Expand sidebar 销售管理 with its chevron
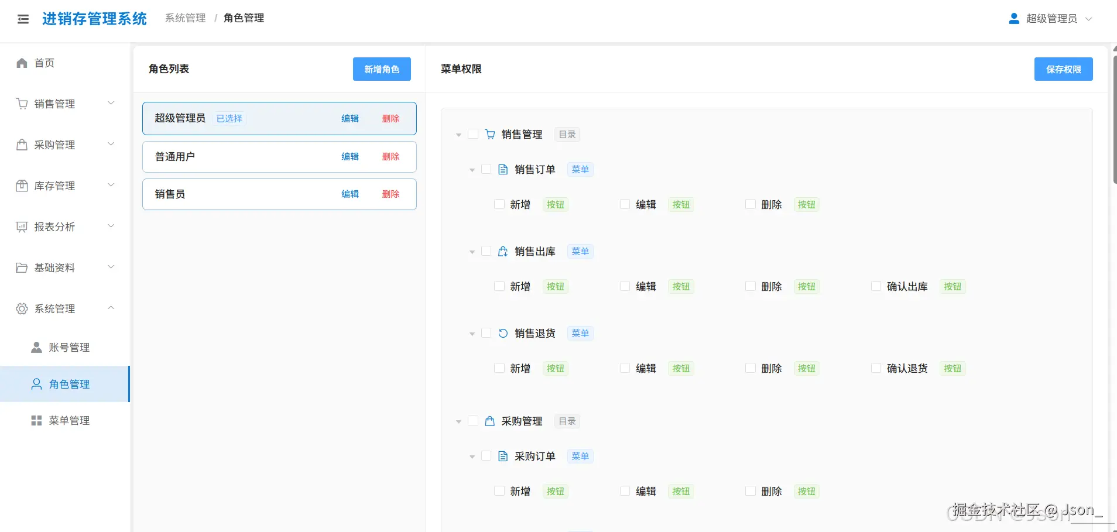The height and width of the screenshot is (532, 1117). click(x=111, y=103)
